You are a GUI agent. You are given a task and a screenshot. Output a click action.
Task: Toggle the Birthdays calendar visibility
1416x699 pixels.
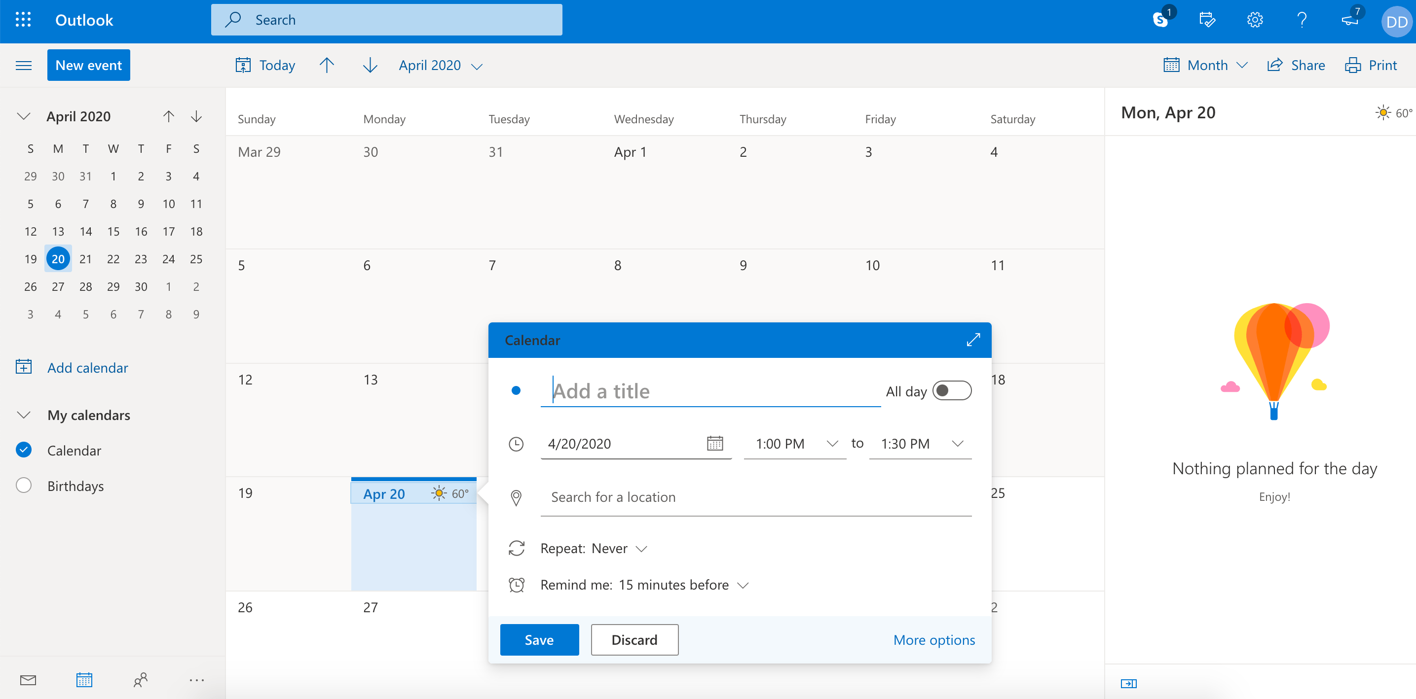(24, 486)
